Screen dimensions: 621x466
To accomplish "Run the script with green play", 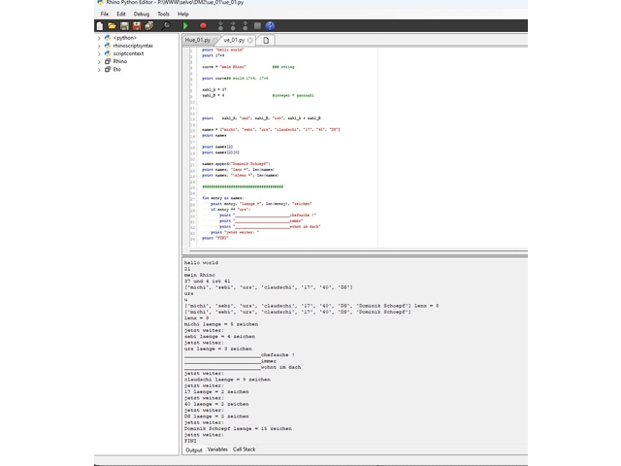I will (x=185, y=26).
